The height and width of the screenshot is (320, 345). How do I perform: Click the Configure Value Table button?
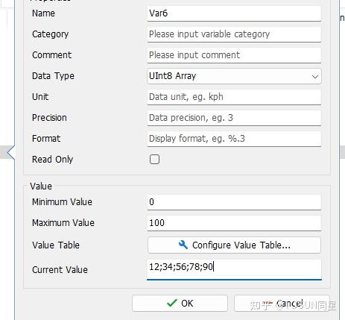point(234,245)
